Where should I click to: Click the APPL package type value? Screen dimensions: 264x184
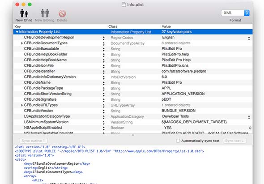166,88
